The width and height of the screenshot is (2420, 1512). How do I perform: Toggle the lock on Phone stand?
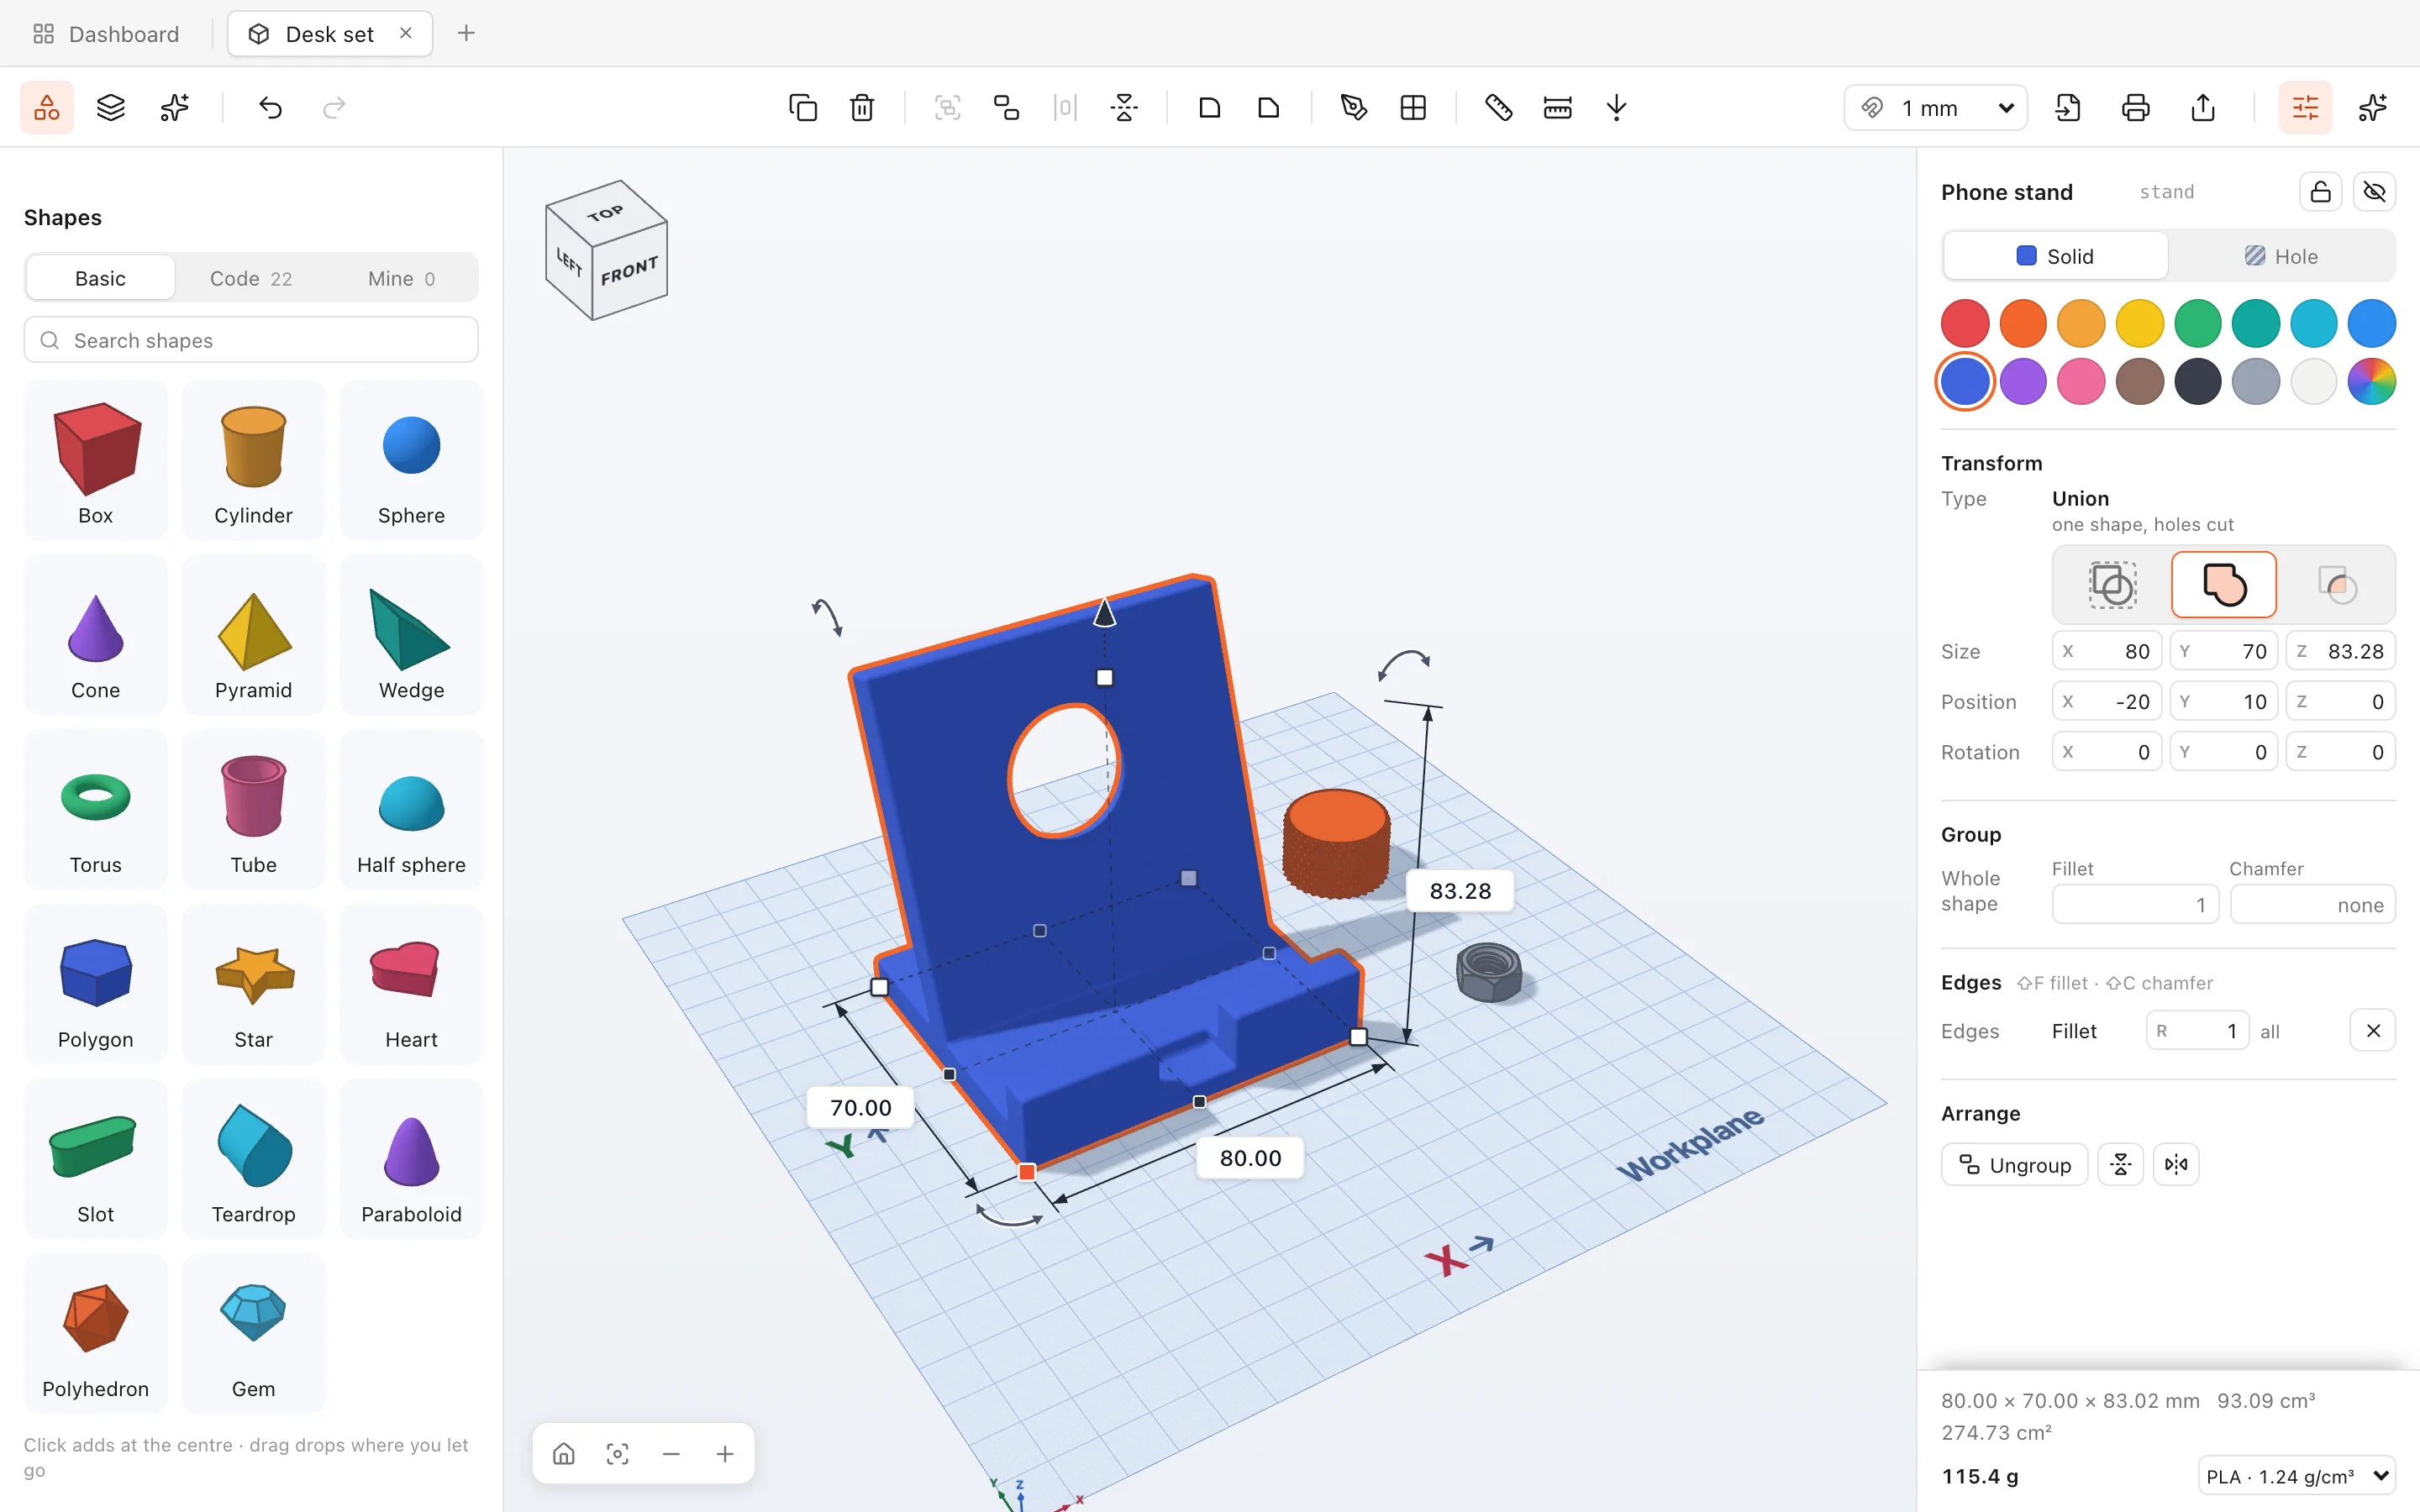point(2320,191)
